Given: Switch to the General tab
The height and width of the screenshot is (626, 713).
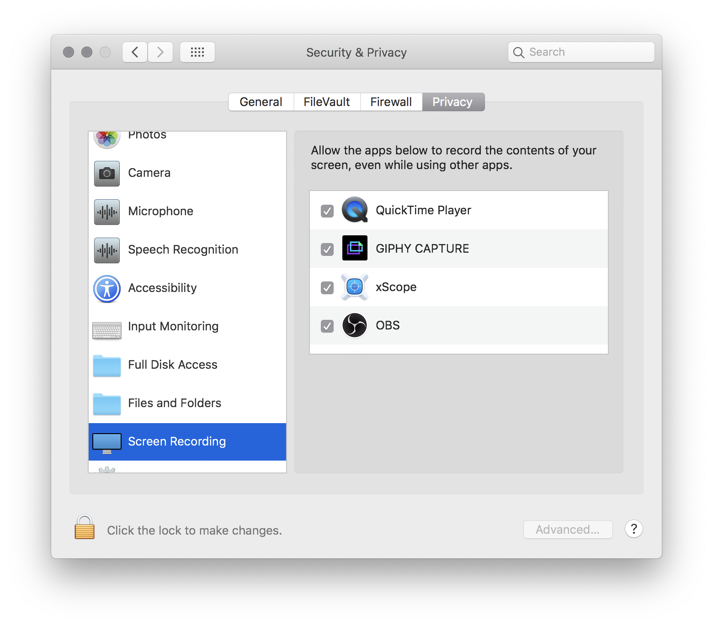Looking at the screenshot, I should [261, 102].
